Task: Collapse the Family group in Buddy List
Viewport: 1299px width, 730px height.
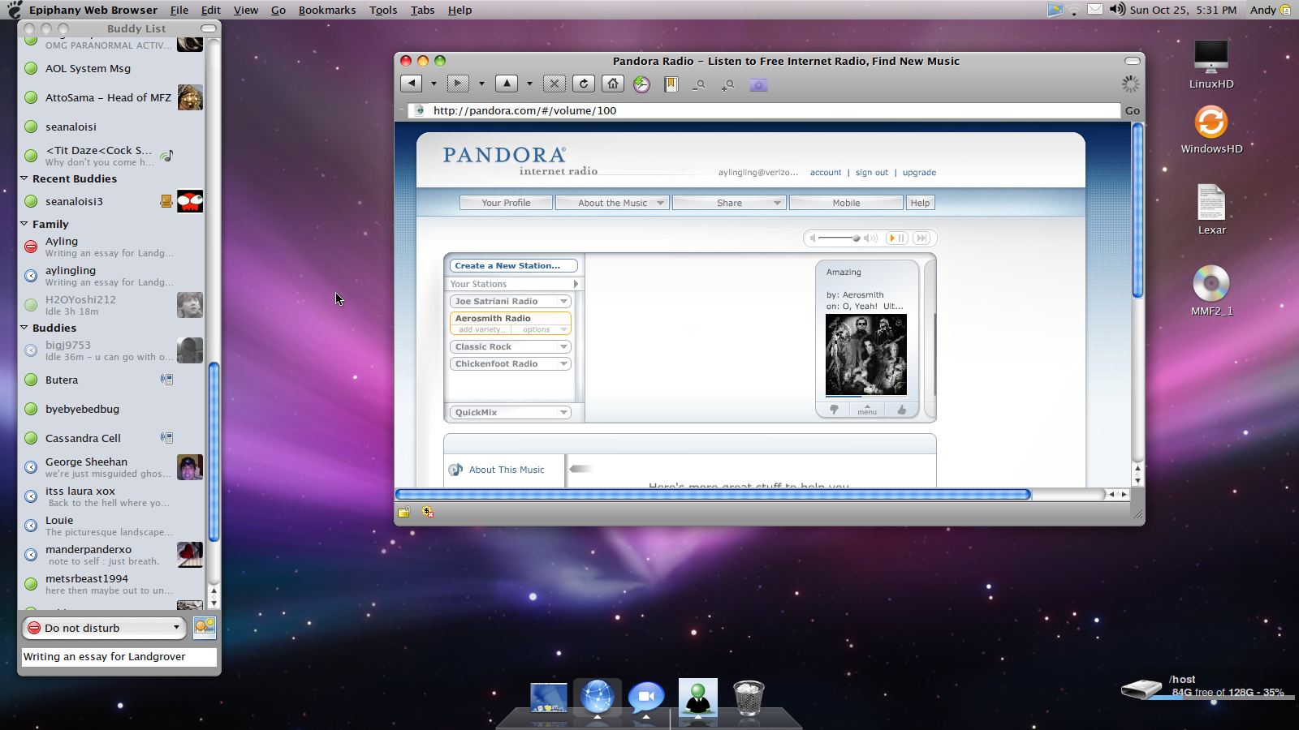Action: pos(24,224)
